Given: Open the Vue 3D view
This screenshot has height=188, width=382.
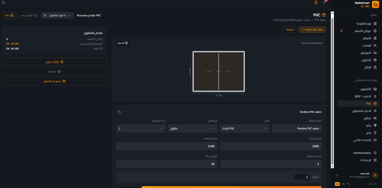Looking at the screenshot, I should coord(123,43).
